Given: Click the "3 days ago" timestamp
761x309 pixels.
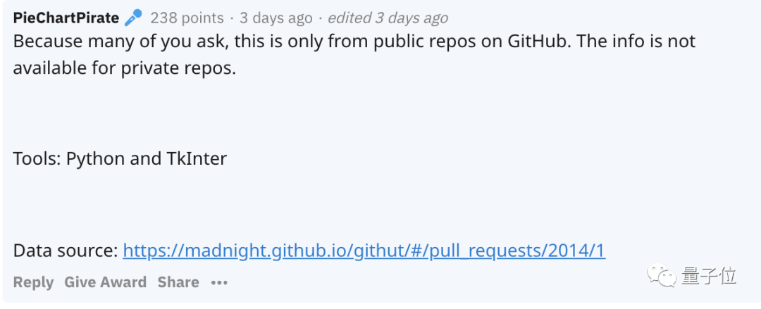Looking at the screenshot, I should tap(276, 18).
